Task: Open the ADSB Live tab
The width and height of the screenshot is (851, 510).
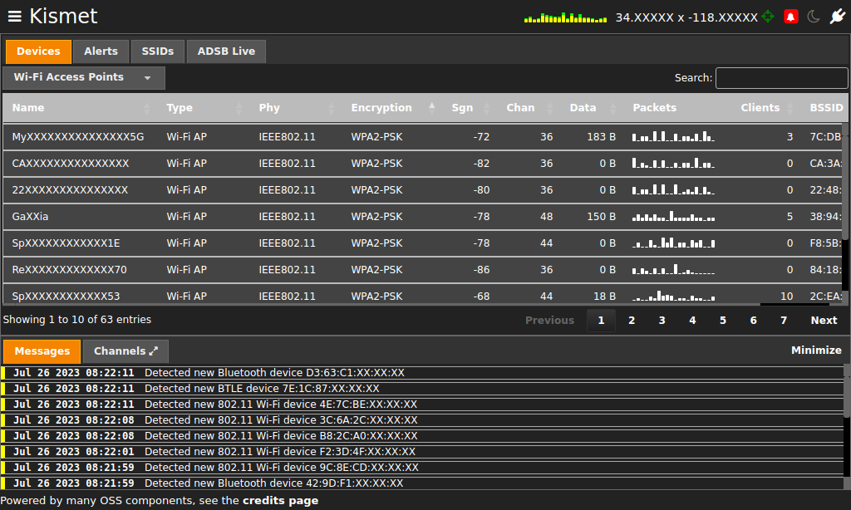Action: tap(226, 51)
